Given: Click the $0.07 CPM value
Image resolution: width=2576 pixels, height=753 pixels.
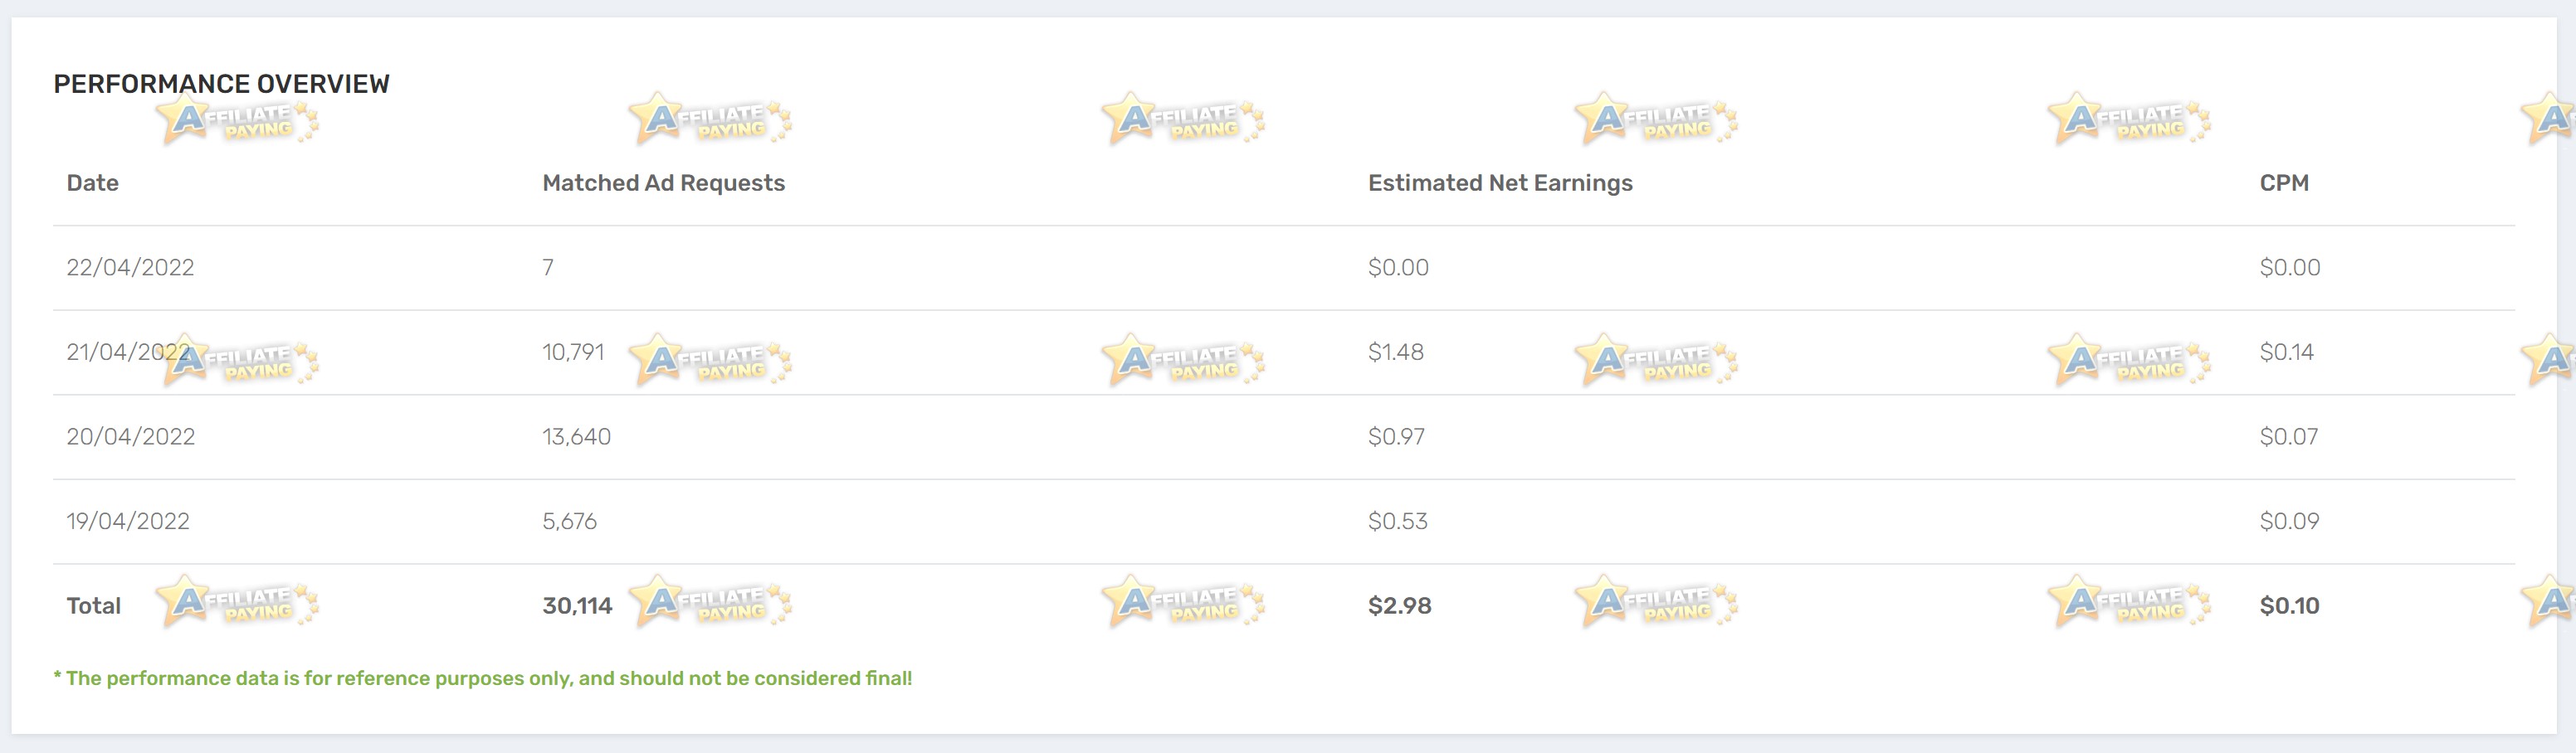Looking at the screenshot, I should pyautogui.click(x=2289, y=436).
